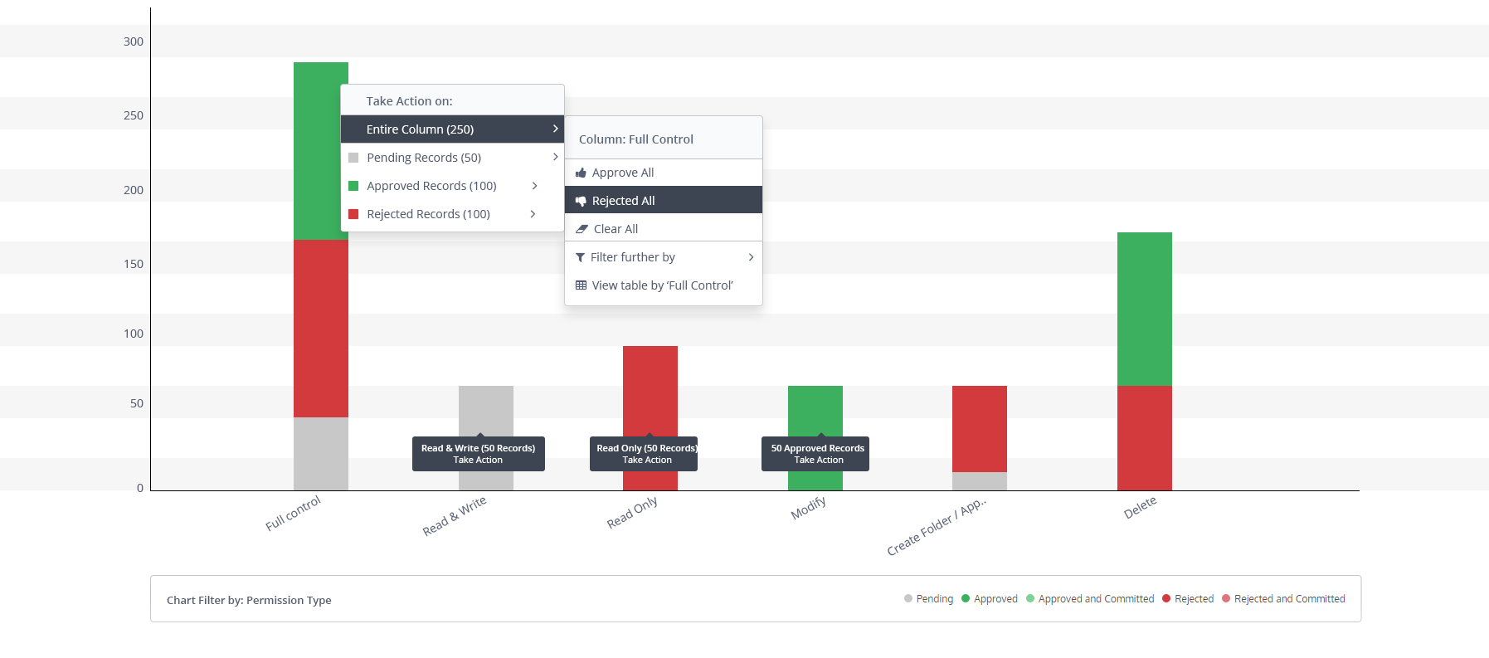Viewport: 1489px width, 658px height.
Task: Click the funnel icon beside Filter further by
Action: click(581, 257)
